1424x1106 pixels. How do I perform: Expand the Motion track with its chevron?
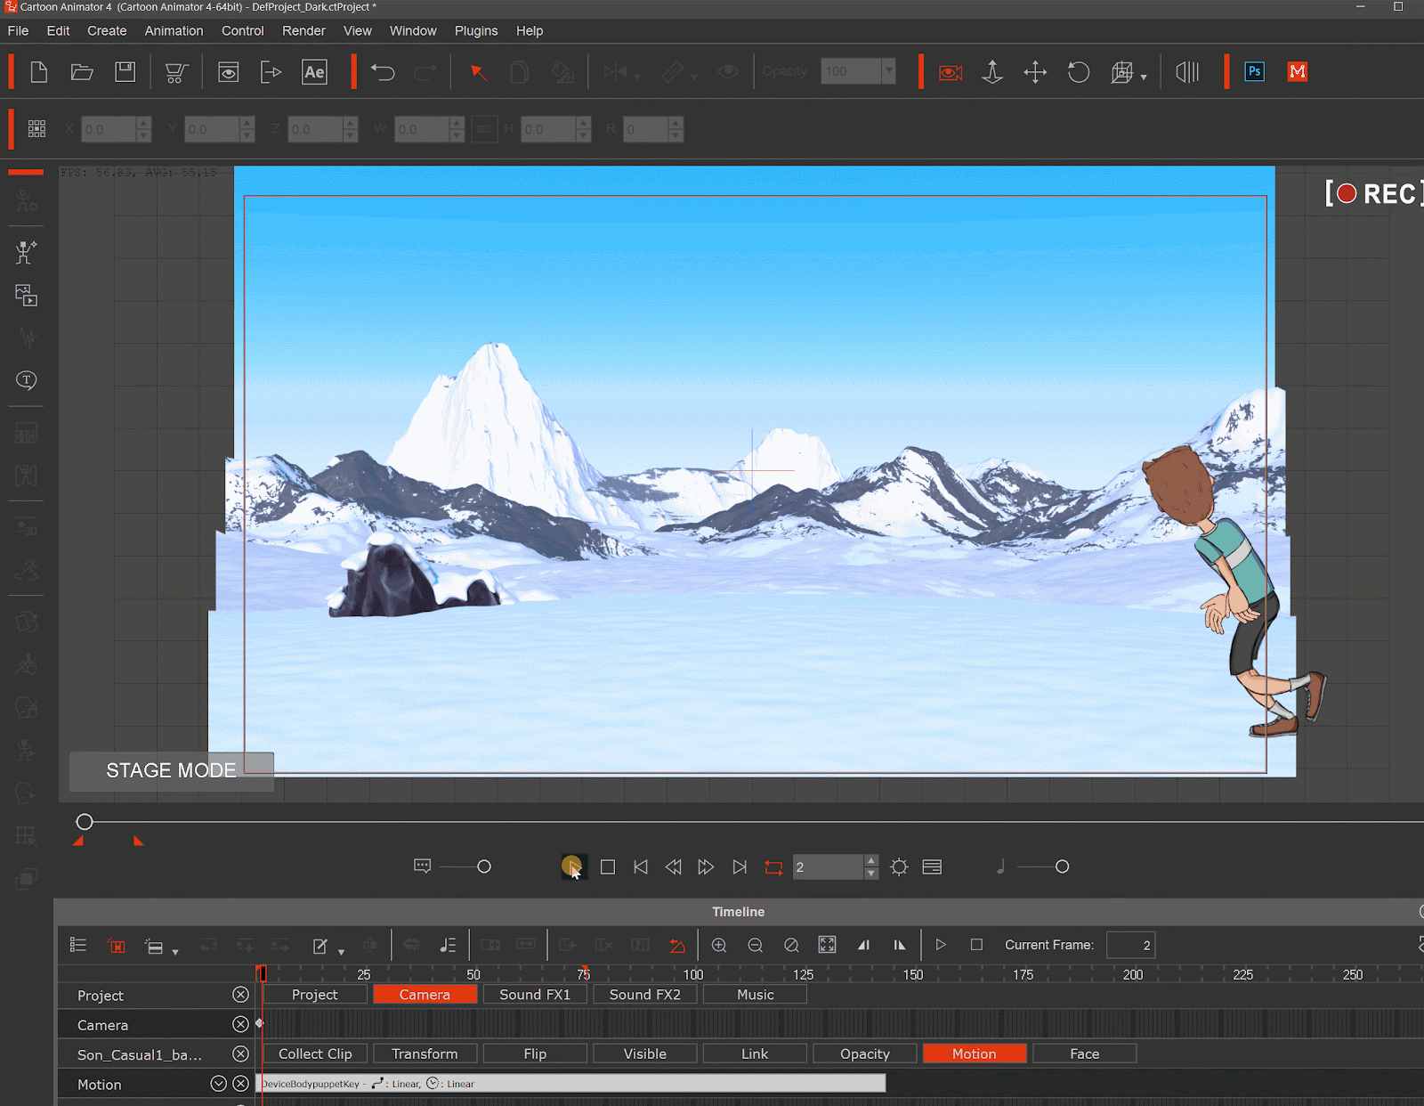(218, 1085)
